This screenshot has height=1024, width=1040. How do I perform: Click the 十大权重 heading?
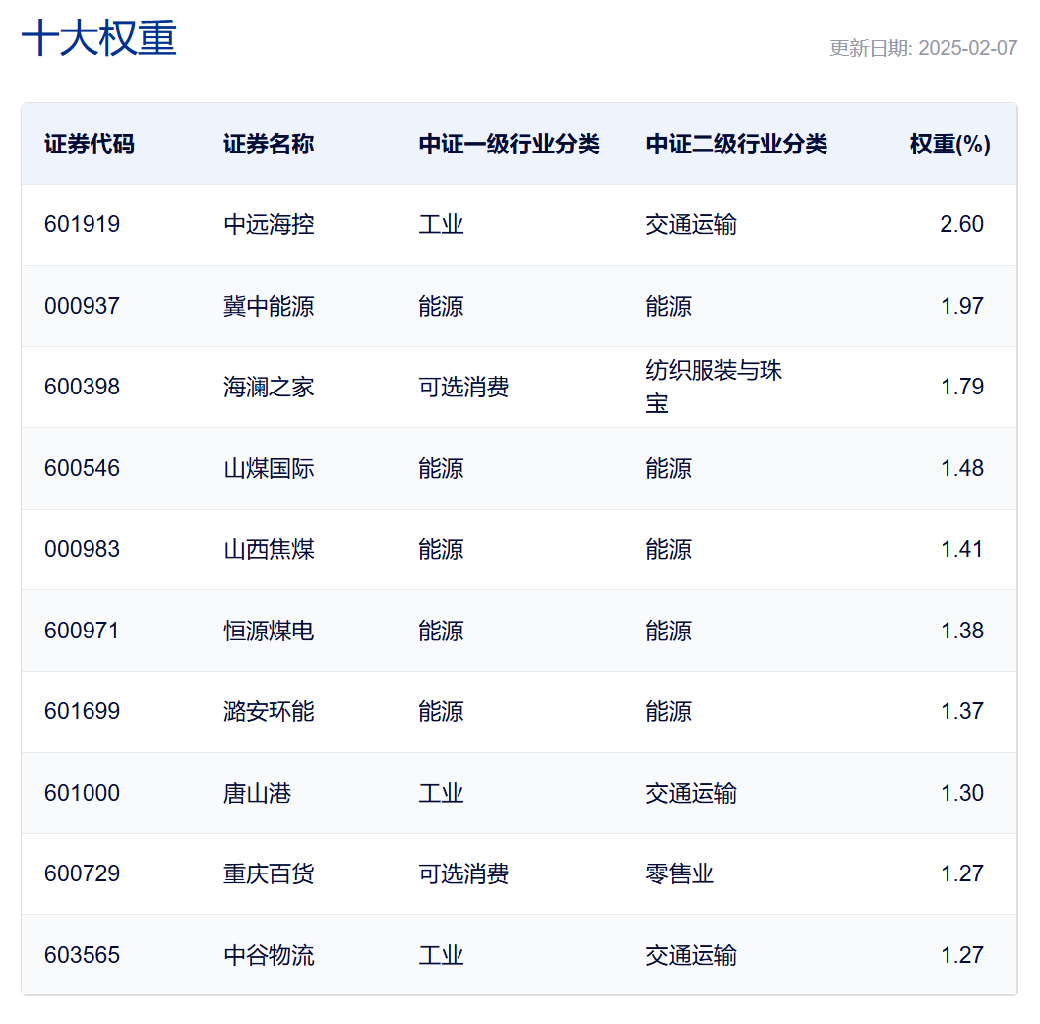coord(98,37)
